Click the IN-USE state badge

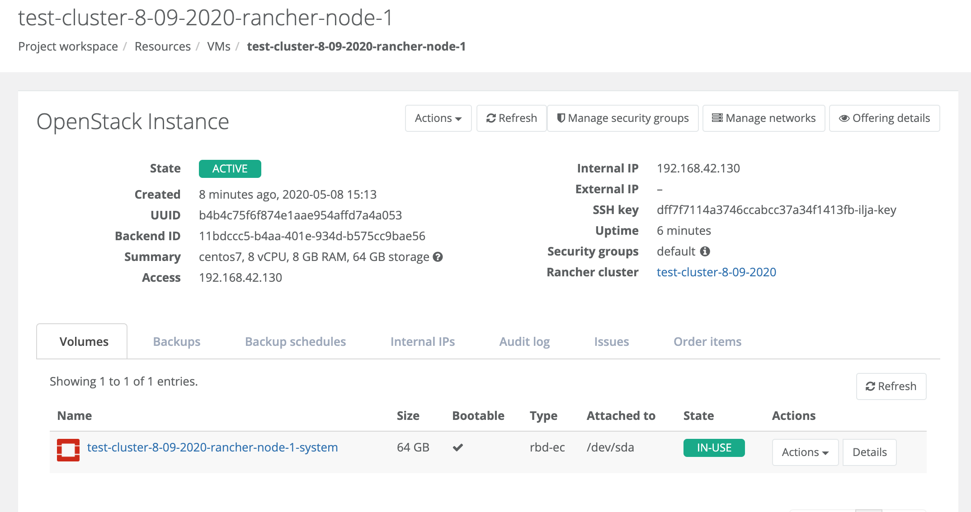[x=714, y=448]
